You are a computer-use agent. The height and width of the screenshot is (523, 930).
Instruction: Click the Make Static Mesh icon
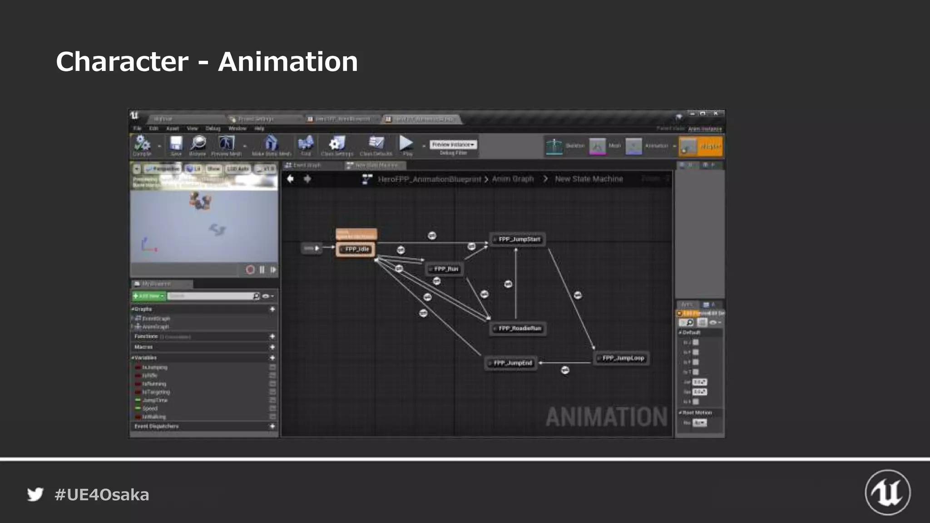tap(271, 143)
